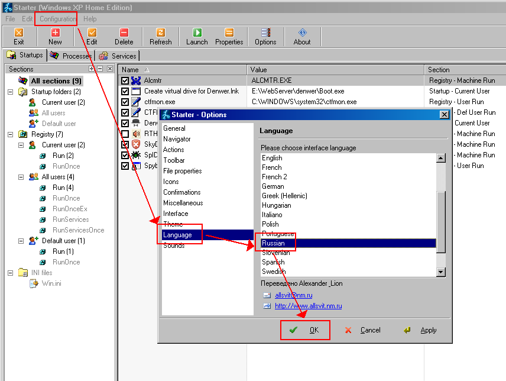The image size is (506, 381).
Task: Open the Edit menu
Action: [x=27, y=19]
